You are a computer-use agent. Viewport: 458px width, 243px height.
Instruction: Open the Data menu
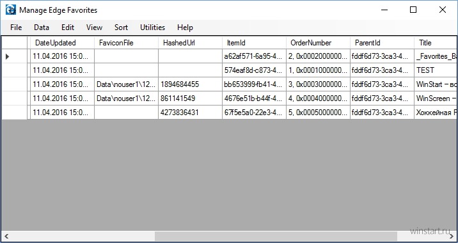[x=42, y=27]
